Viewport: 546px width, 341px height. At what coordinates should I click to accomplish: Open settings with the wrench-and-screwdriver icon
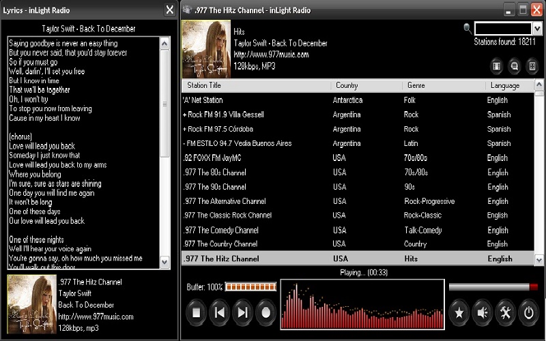(506, 313)
